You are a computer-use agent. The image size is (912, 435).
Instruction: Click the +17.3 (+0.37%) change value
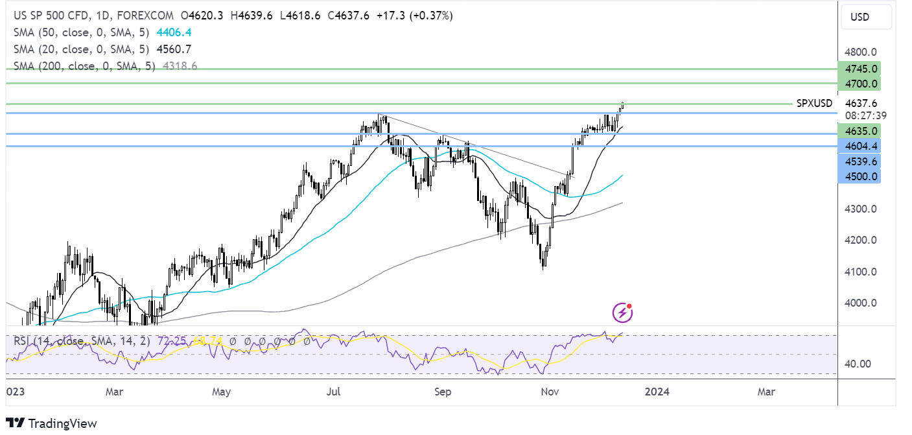414,15
